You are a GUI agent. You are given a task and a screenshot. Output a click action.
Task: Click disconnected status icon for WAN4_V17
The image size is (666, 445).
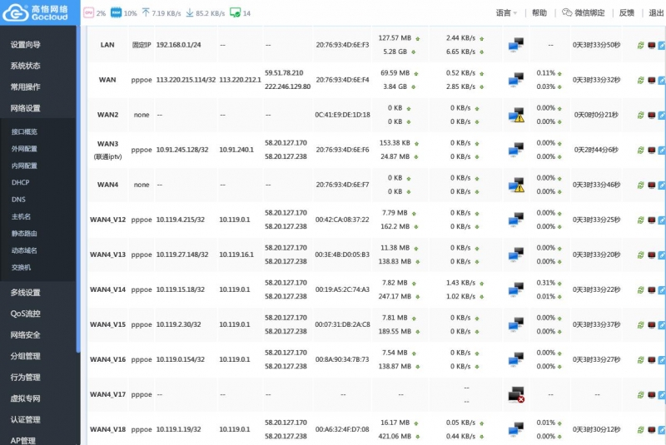pos(517,394)
